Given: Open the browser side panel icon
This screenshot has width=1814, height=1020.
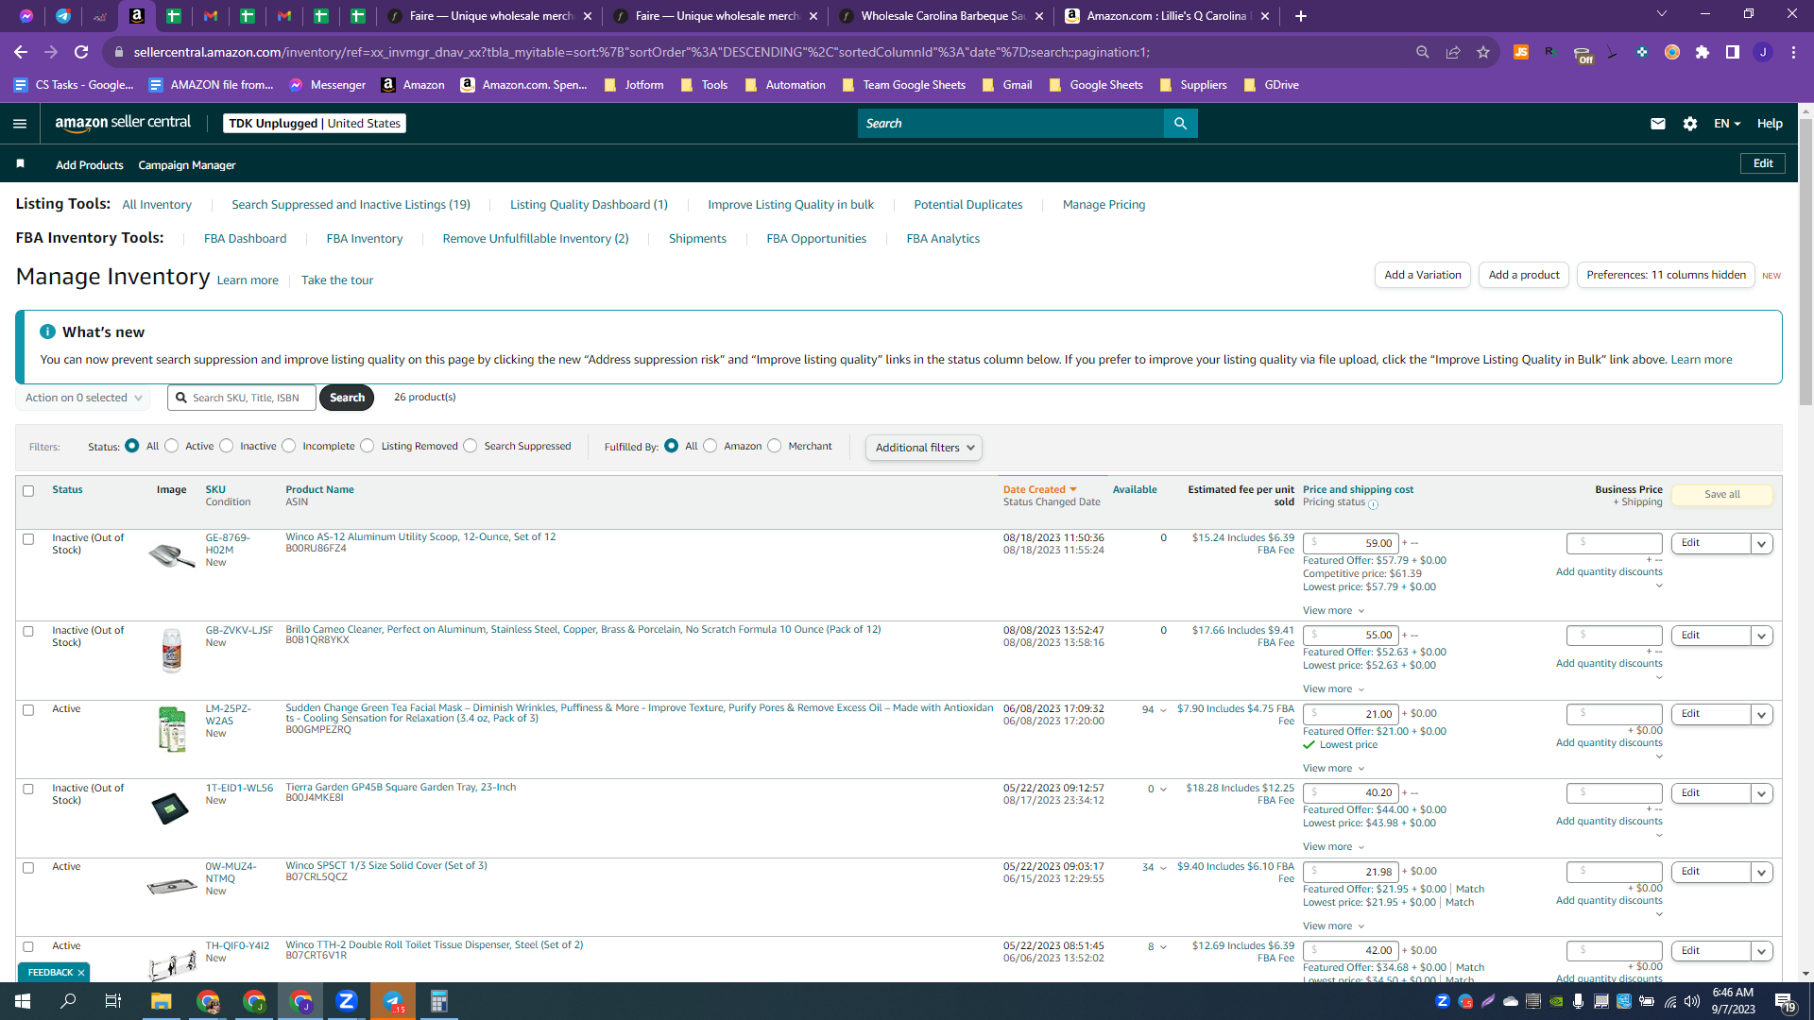Looking at the screenshot, I should pos(1733,52).
